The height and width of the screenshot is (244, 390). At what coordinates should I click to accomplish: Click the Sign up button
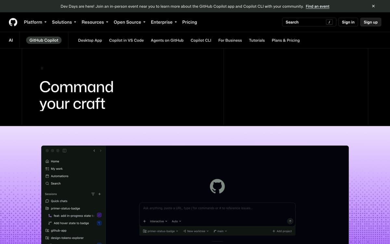coord(370,22)
